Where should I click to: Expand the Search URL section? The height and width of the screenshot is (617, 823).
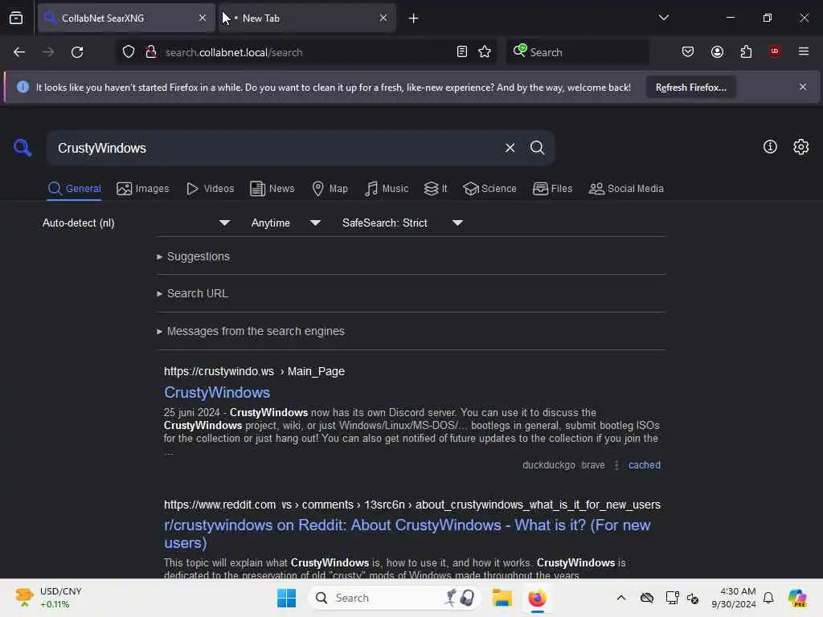193,294
